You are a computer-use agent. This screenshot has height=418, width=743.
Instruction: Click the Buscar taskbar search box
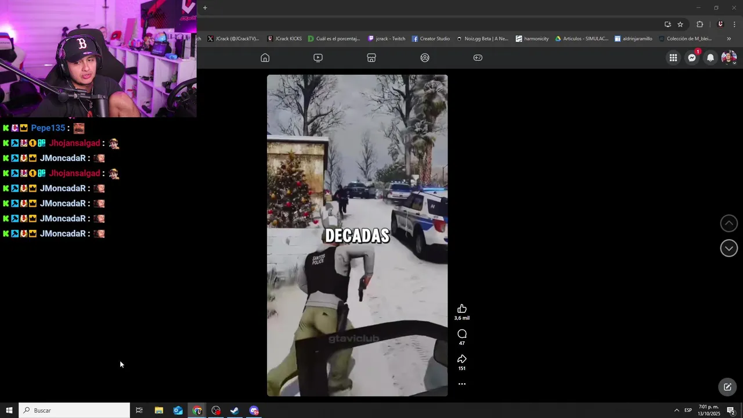click(x=74, y=410)
